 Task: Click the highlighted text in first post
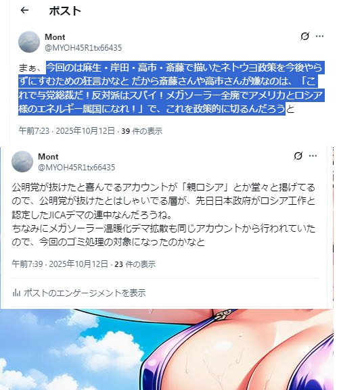pos(171,88)
